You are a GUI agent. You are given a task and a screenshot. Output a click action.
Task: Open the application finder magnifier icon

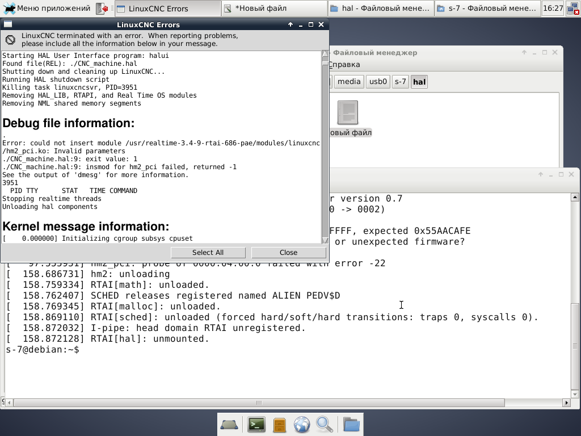tap(325, 425)
